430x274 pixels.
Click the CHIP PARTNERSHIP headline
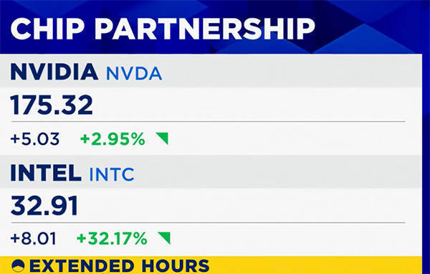click(163, 29)
